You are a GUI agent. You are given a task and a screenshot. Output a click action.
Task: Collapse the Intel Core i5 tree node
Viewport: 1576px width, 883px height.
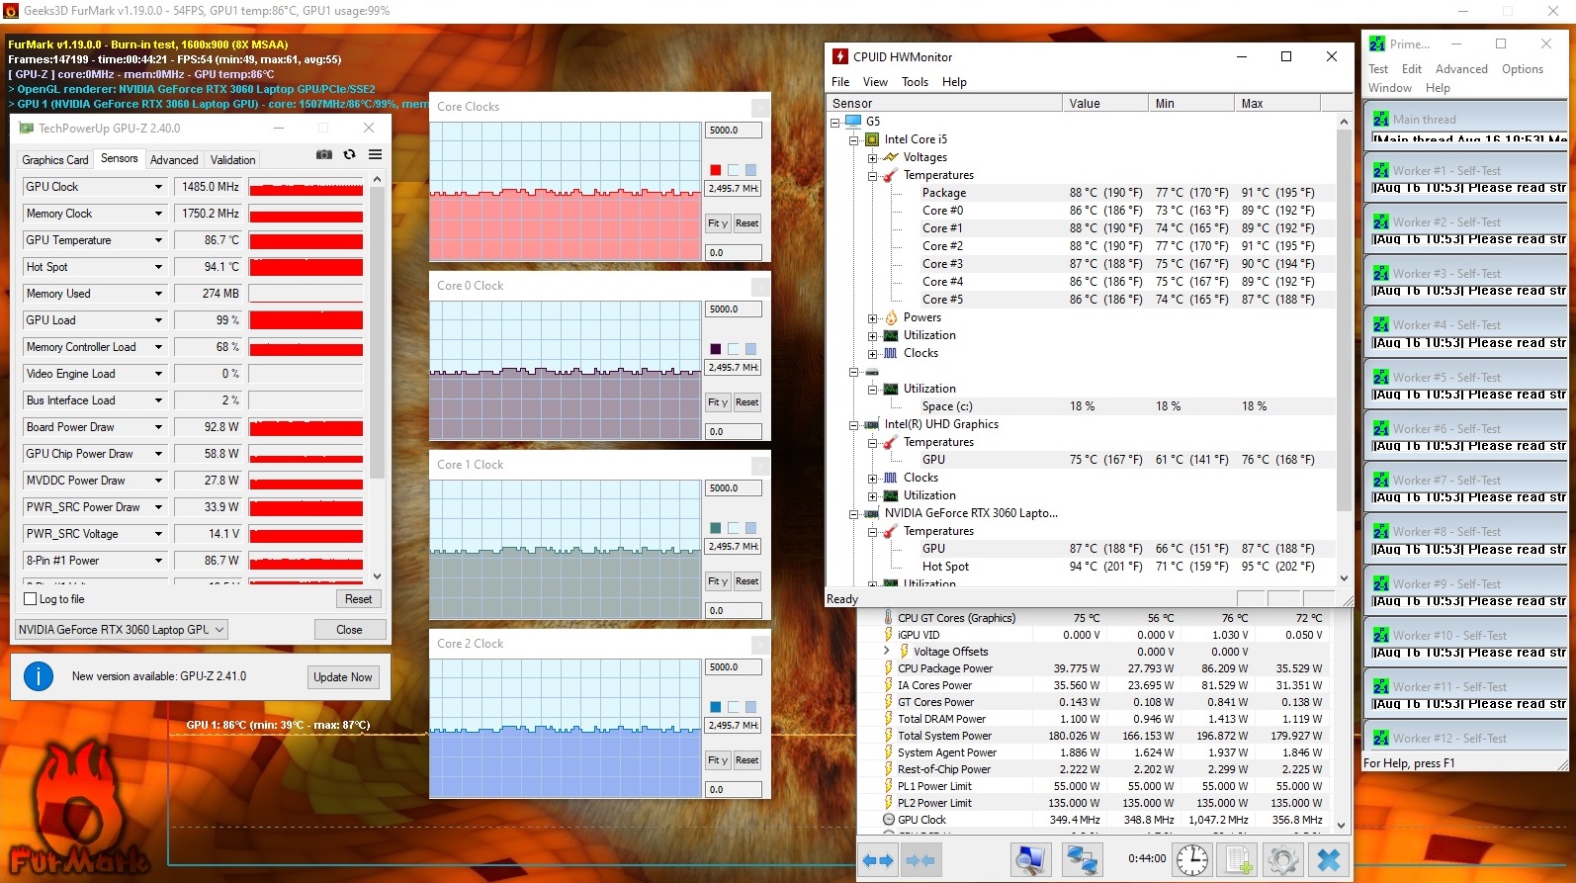point(853,139)
